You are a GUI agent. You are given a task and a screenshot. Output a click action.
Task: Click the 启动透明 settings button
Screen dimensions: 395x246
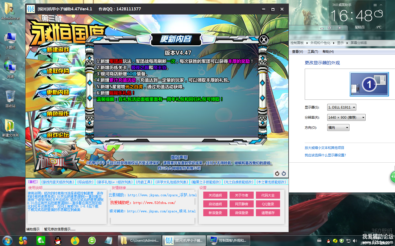point(215,204)
